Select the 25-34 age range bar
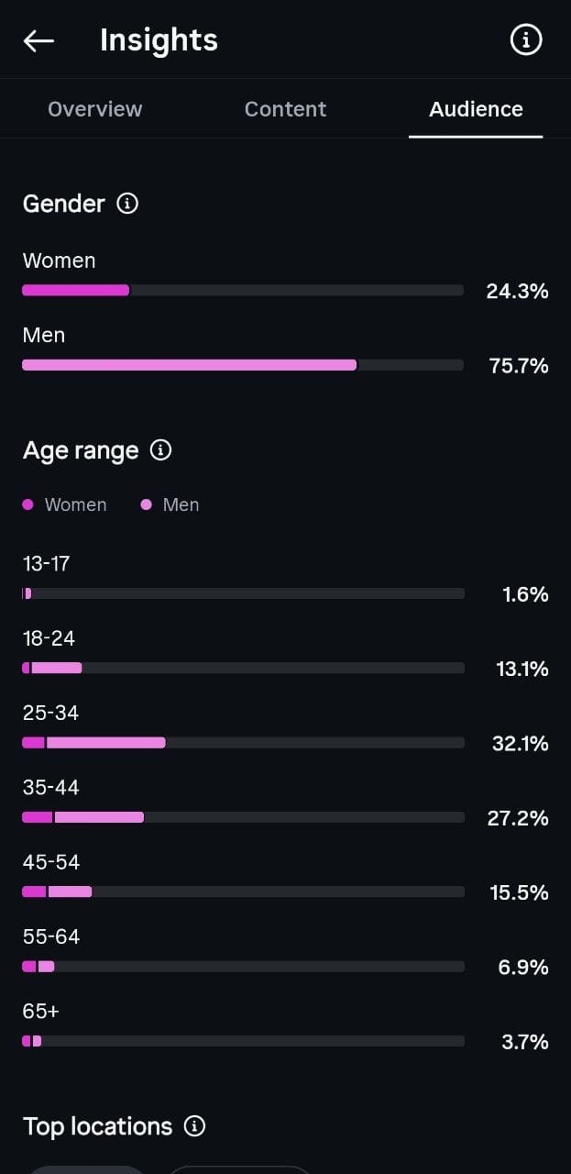571x1174 pixels. pos(243,743)
